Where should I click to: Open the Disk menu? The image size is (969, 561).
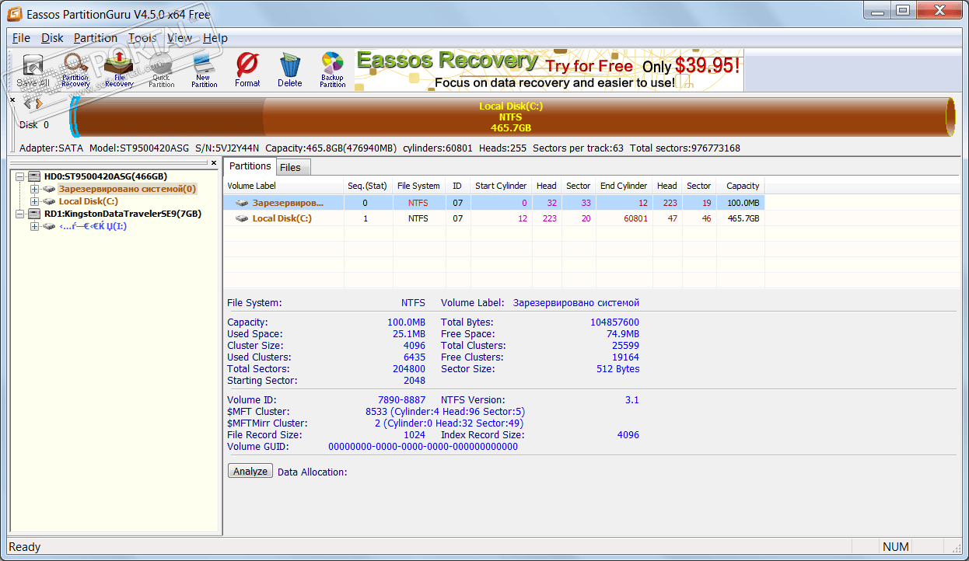pos(52,38)
